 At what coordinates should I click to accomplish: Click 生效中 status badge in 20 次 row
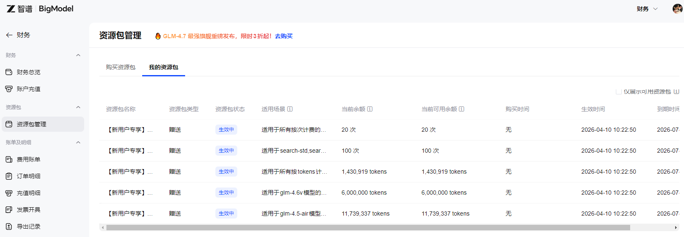(x=226, y=130)
